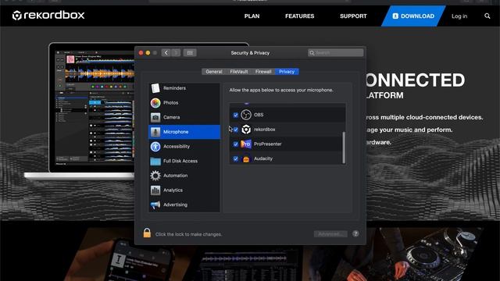The height and width of the screenshot is (281, 500).
Task: Click the Advanced button
Action: pos(330,234)
